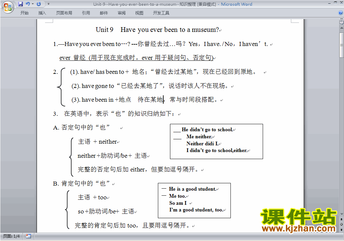
Task: Switch to the 页面布局 tab
Action: coord(64,13)
